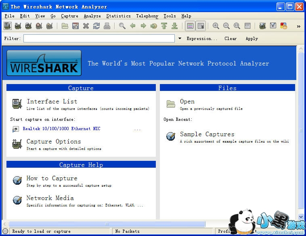Click the go to first packet icon
Screen dimensions: 306x236
coord(164,26)
